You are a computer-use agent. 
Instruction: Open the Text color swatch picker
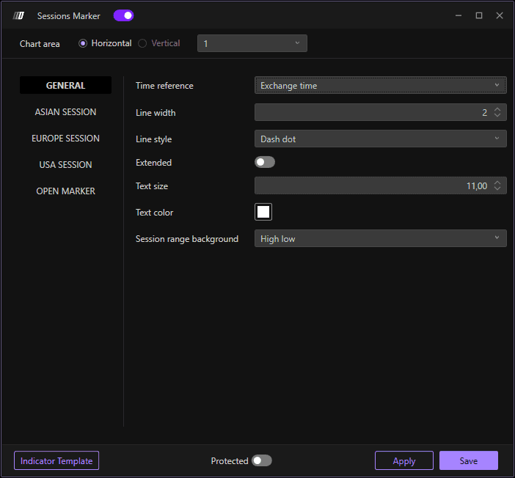263,212
